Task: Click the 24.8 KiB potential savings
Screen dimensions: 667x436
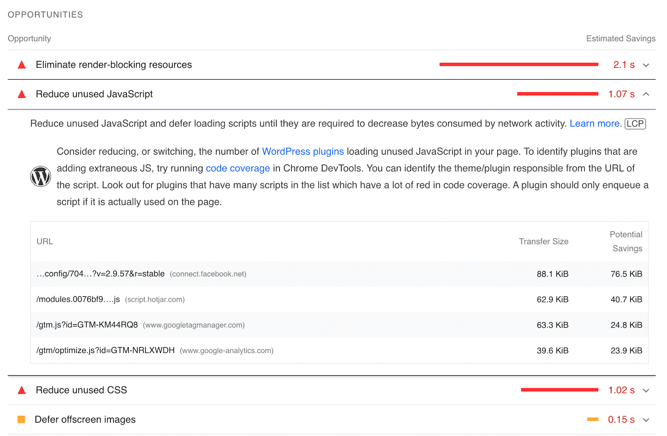Action: [626, 325]
